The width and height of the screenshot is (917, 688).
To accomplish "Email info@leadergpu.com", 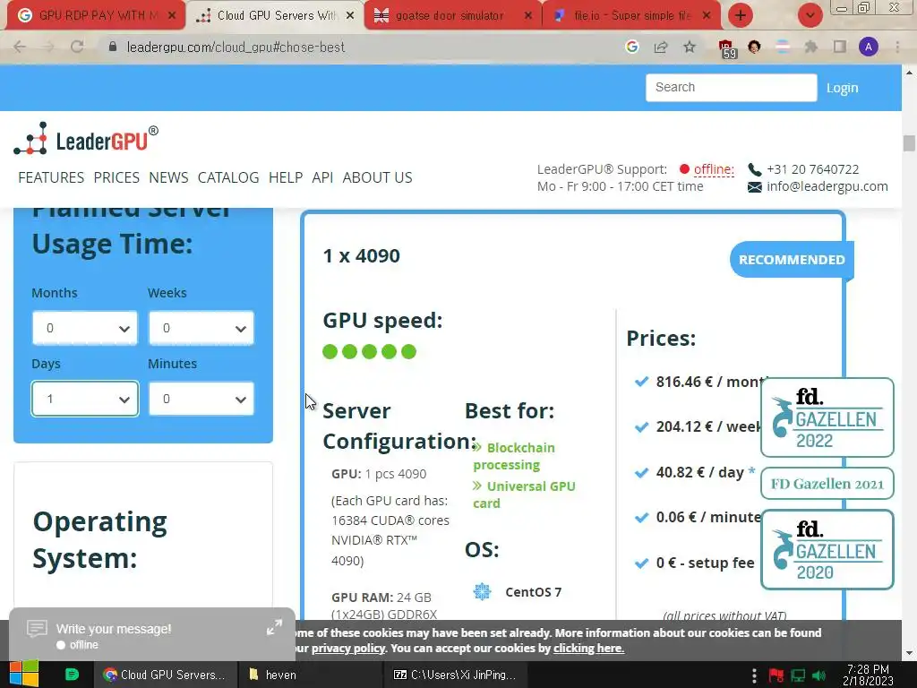I will coord(827,186).
